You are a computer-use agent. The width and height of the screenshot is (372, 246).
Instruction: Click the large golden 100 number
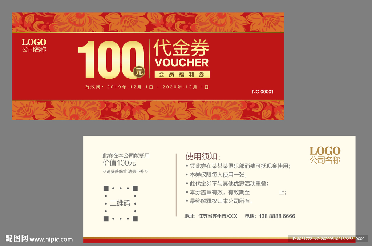[111, 59]
